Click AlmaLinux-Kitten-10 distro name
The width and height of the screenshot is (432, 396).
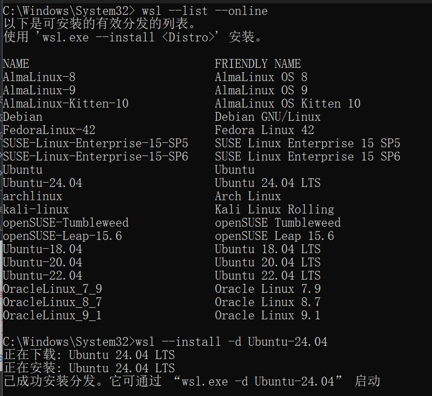(x=66, y=104)
